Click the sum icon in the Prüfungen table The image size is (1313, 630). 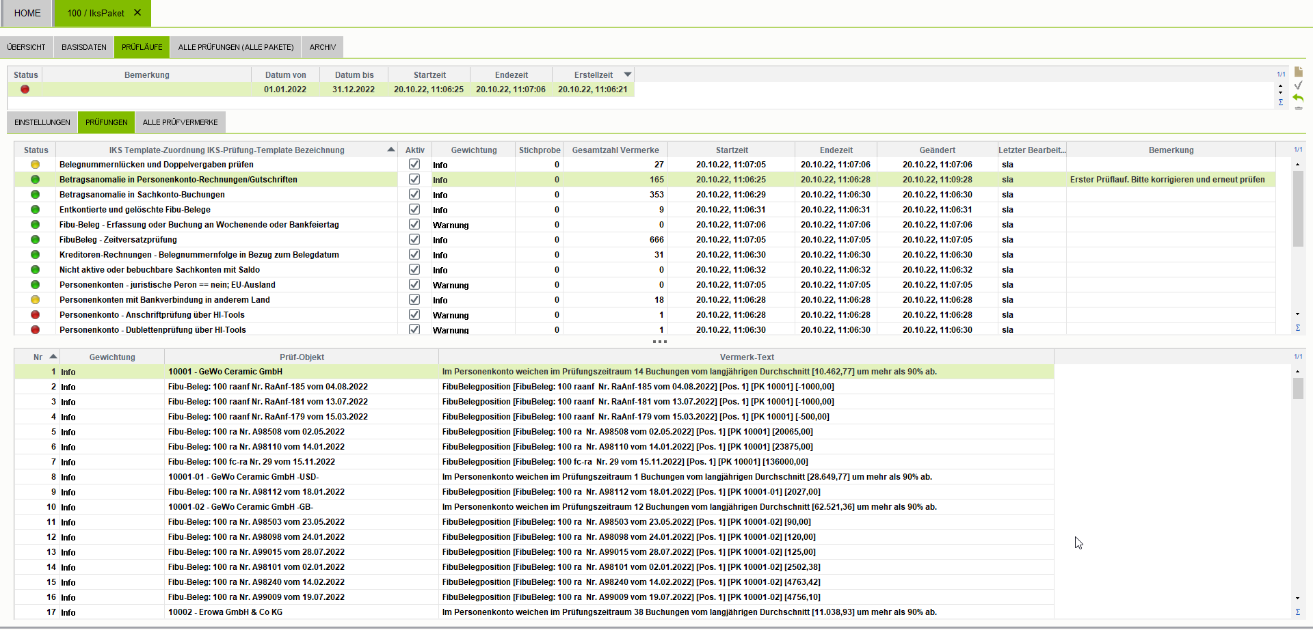[x=1297, y=328]
